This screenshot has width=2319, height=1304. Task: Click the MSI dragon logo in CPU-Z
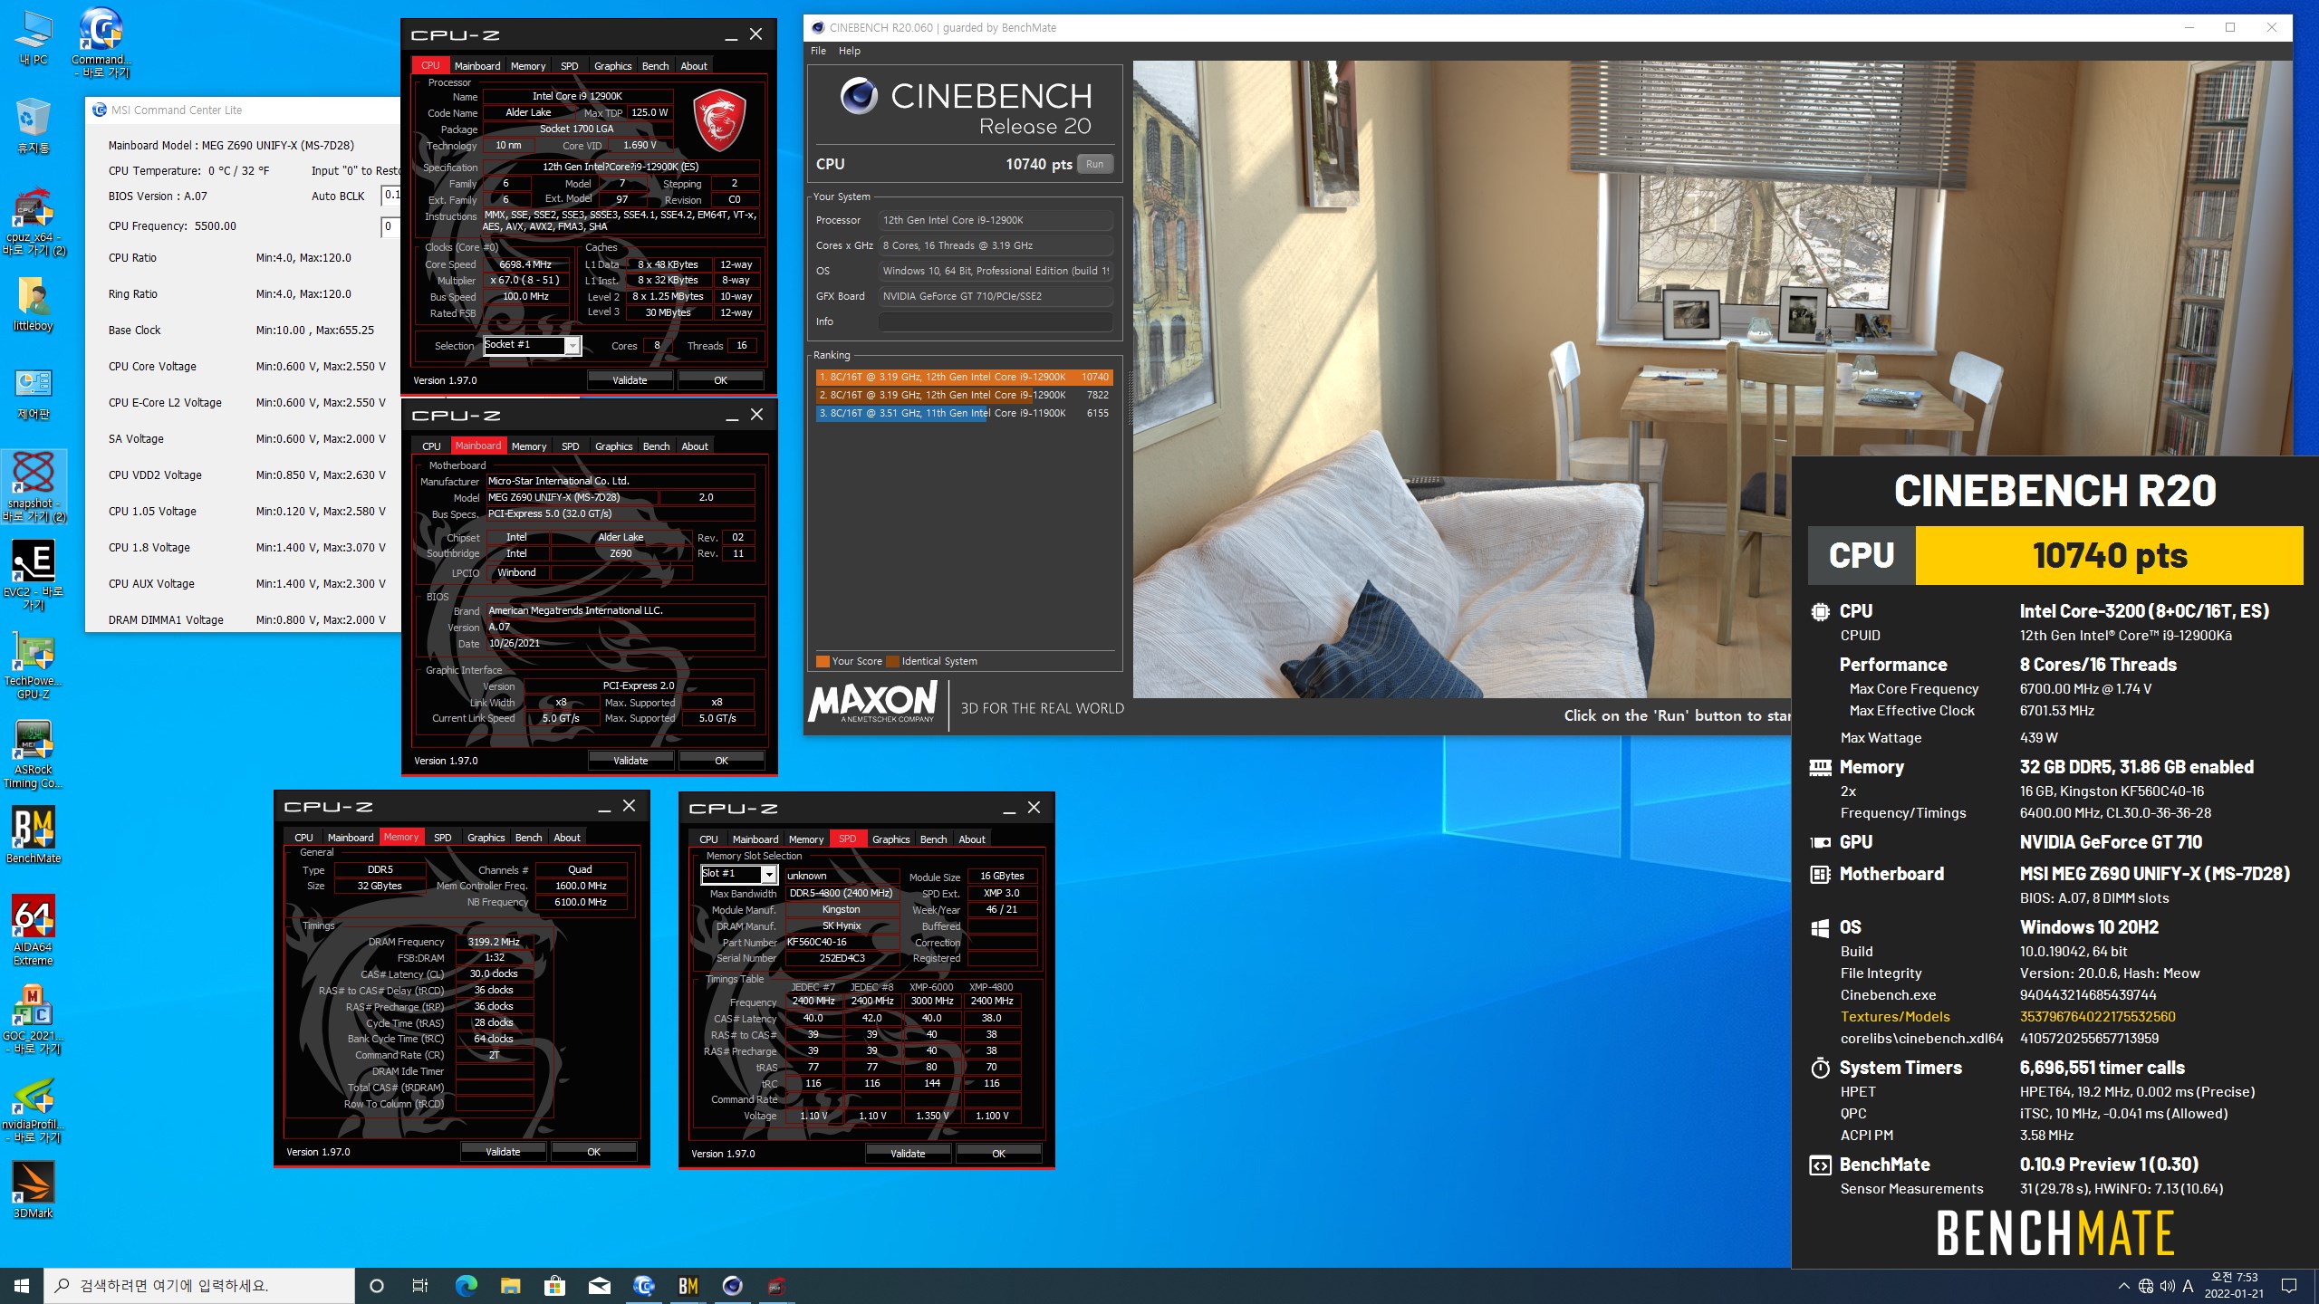click(x=719, y=119)
